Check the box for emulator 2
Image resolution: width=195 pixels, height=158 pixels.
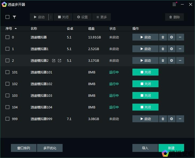coord(7,60)
